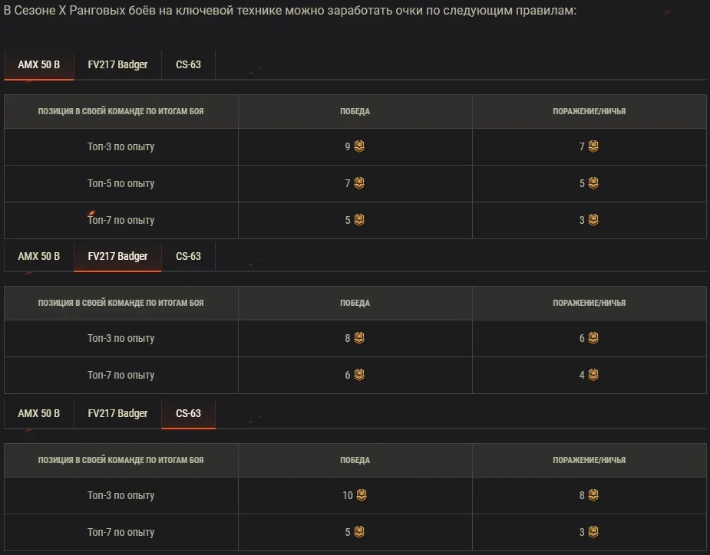Screen dimensions: 710x555
Task: Click icon beside 6 in middle table victory column
Action: [359, 375]
